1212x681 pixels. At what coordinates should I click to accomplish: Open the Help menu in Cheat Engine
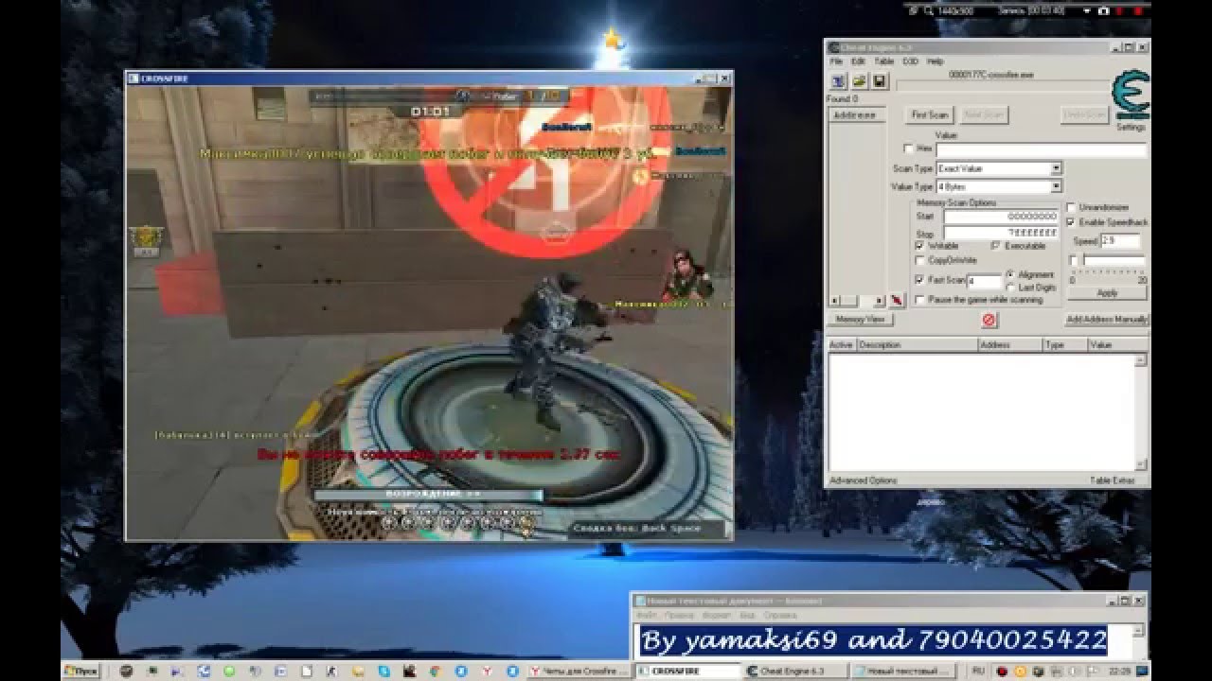pos(936,61)
